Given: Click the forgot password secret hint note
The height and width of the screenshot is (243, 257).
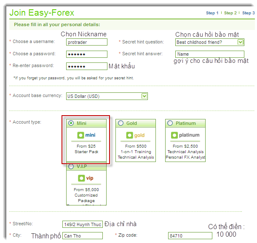Looking at the screenshot, I should (x=74, y=78).
